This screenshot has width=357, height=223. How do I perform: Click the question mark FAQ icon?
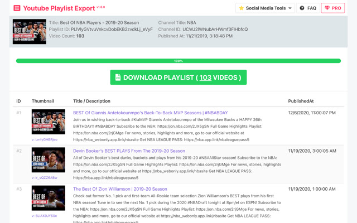point(302,8)
